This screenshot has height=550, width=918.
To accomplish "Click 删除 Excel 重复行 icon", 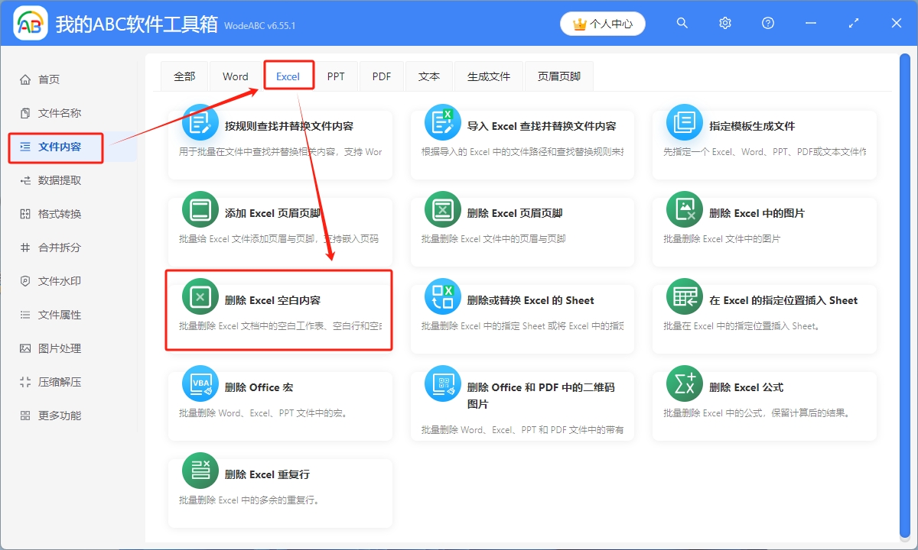I will click(x=200, y=471).
